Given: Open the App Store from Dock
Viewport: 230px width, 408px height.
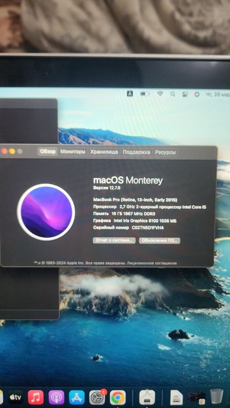Looking at the screenshot, I should pos(77,397).
